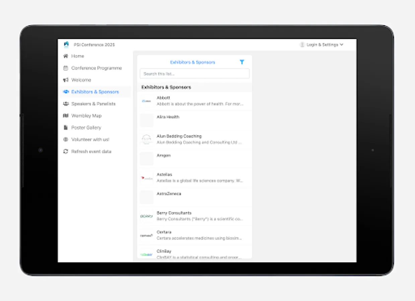
Task: Open the filter funnel icon
Action: point(242,62)
